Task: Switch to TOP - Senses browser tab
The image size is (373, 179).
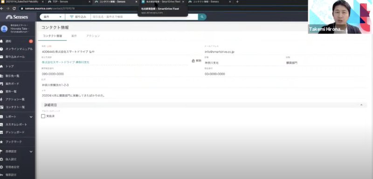Action: [69, 2]
